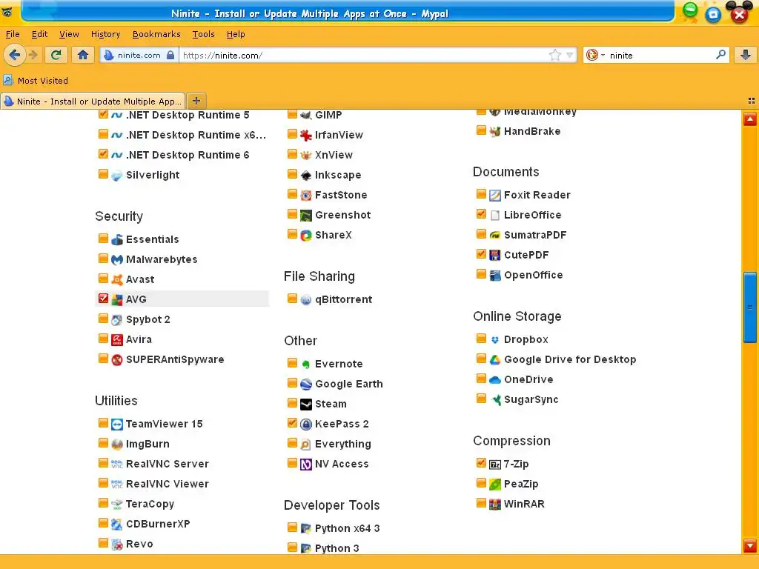Click the ninite.com site identity button

pyautogui.click(x=139, y=55)
